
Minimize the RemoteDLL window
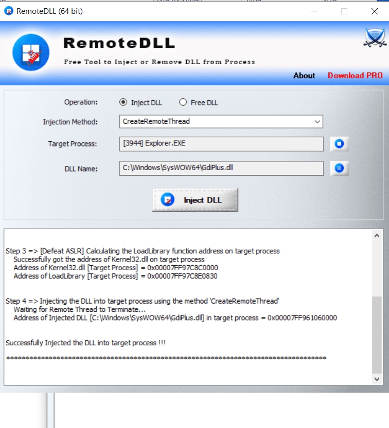coord(314,11)
